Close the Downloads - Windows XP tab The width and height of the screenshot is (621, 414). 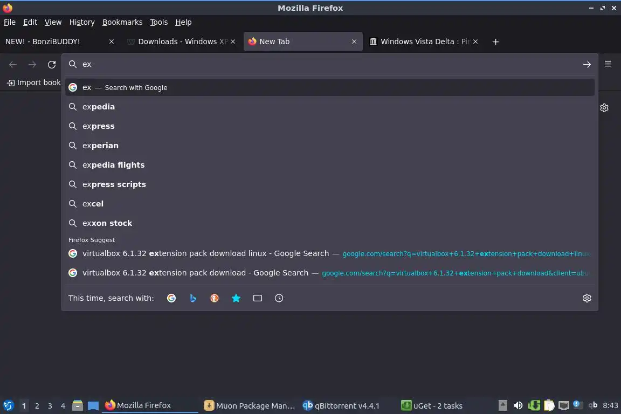233,42
